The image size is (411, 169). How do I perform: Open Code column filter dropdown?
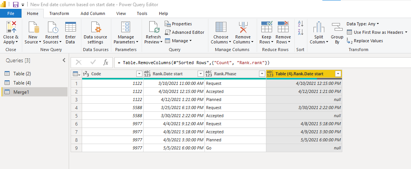tap(139, 74)
